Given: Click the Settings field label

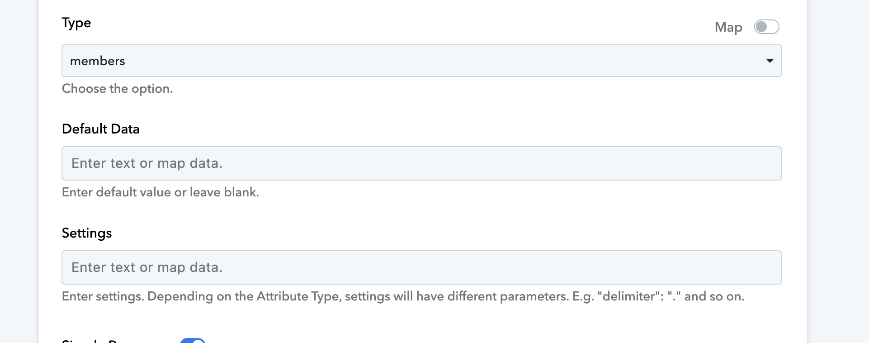Looking at the screenshot, I should tap(86, 233).
